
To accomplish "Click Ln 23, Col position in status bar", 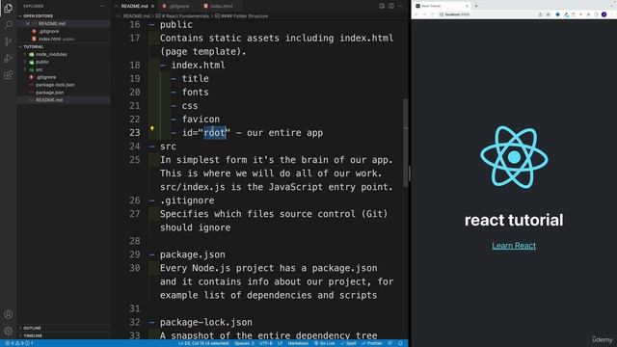I will click(x=203, y=343).
